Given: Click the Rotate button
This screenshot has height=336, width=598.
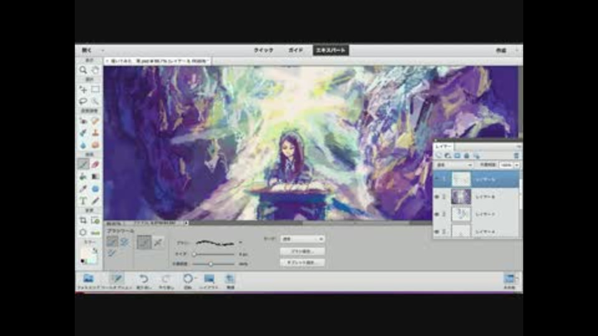Looking at the screenshot, I should [x=188, y=281].
